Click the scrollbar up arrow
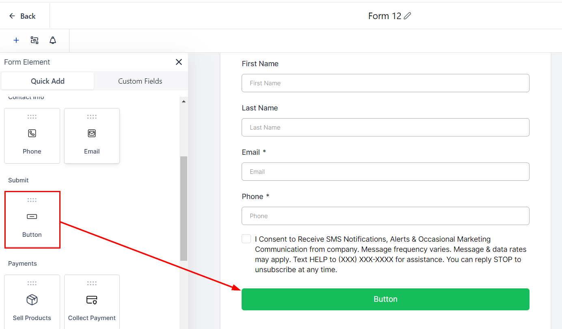Screen dimensions: 562x329 [184, 102]
